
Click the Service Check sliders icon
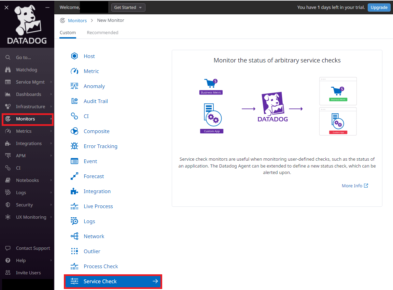click(x=74, y=281)
